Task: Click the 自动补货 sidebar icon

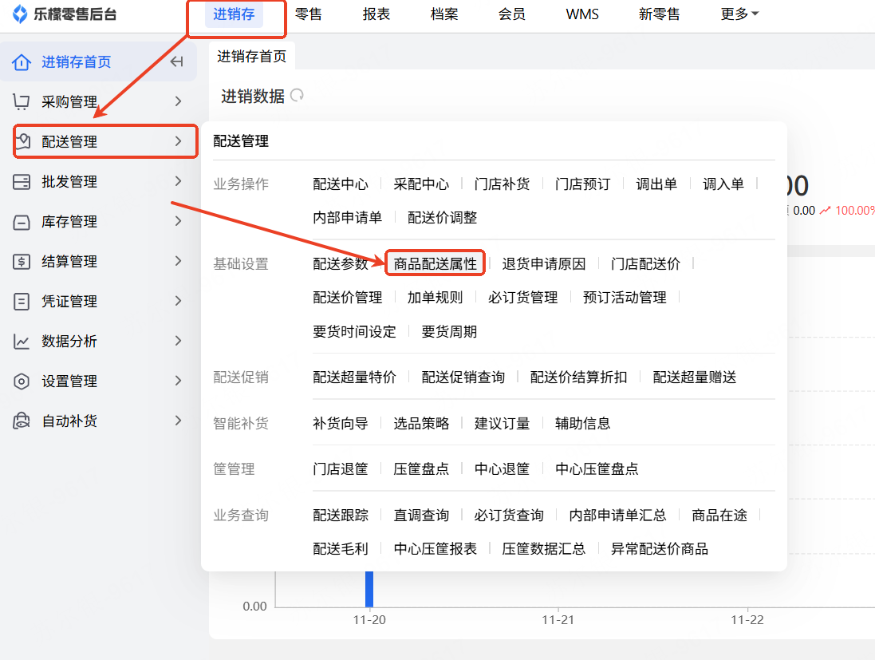Action: point(22,421)
